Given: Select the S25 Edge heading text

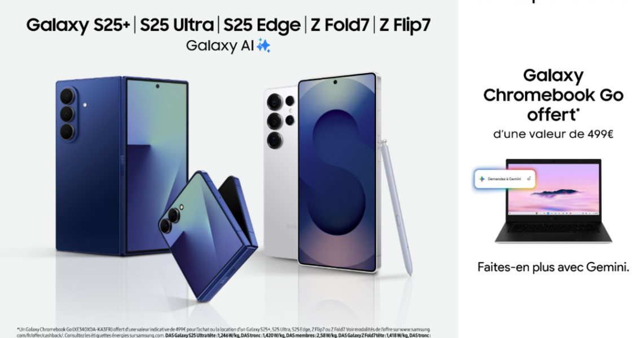Looking at the screenshot, I should click(x=262, y=26).
